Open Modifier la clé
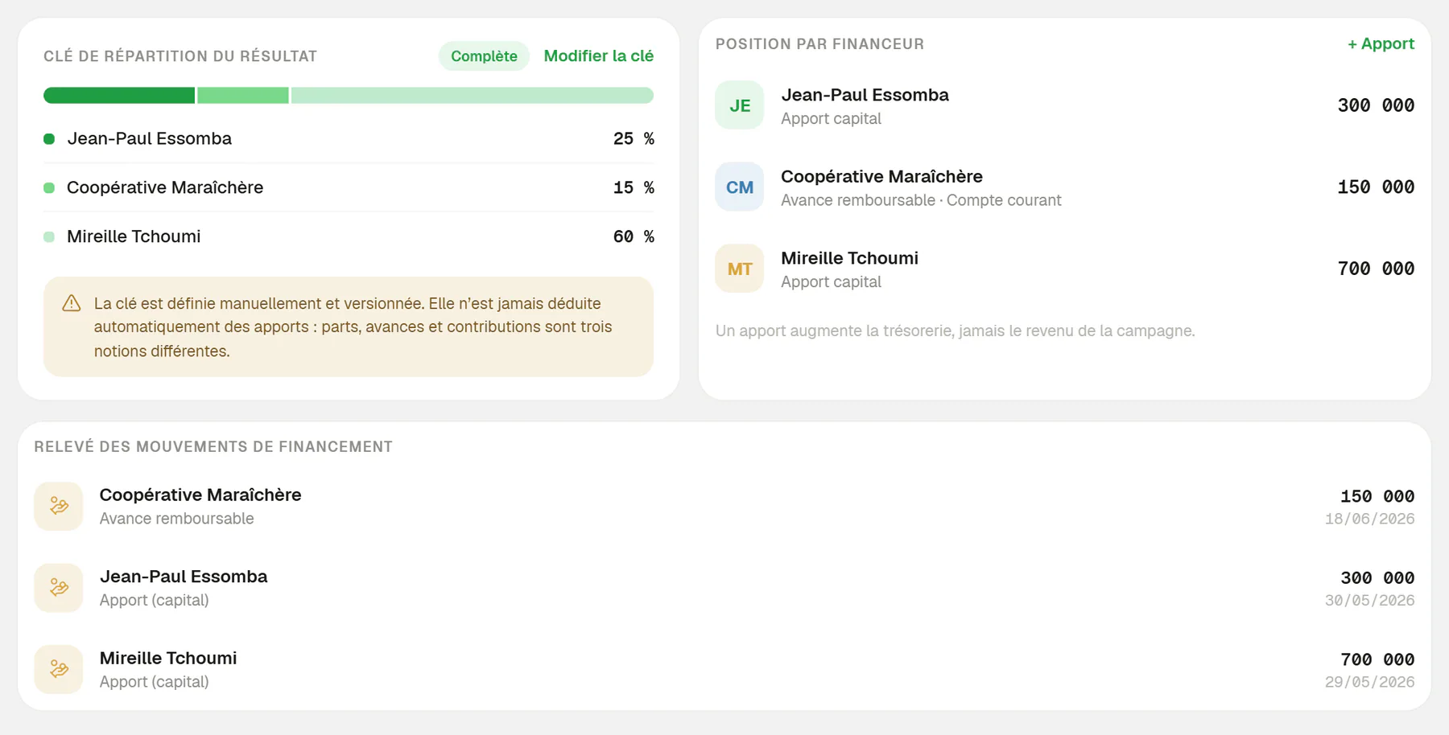This screenshot has width=1449, height=735. coord(598,56)
